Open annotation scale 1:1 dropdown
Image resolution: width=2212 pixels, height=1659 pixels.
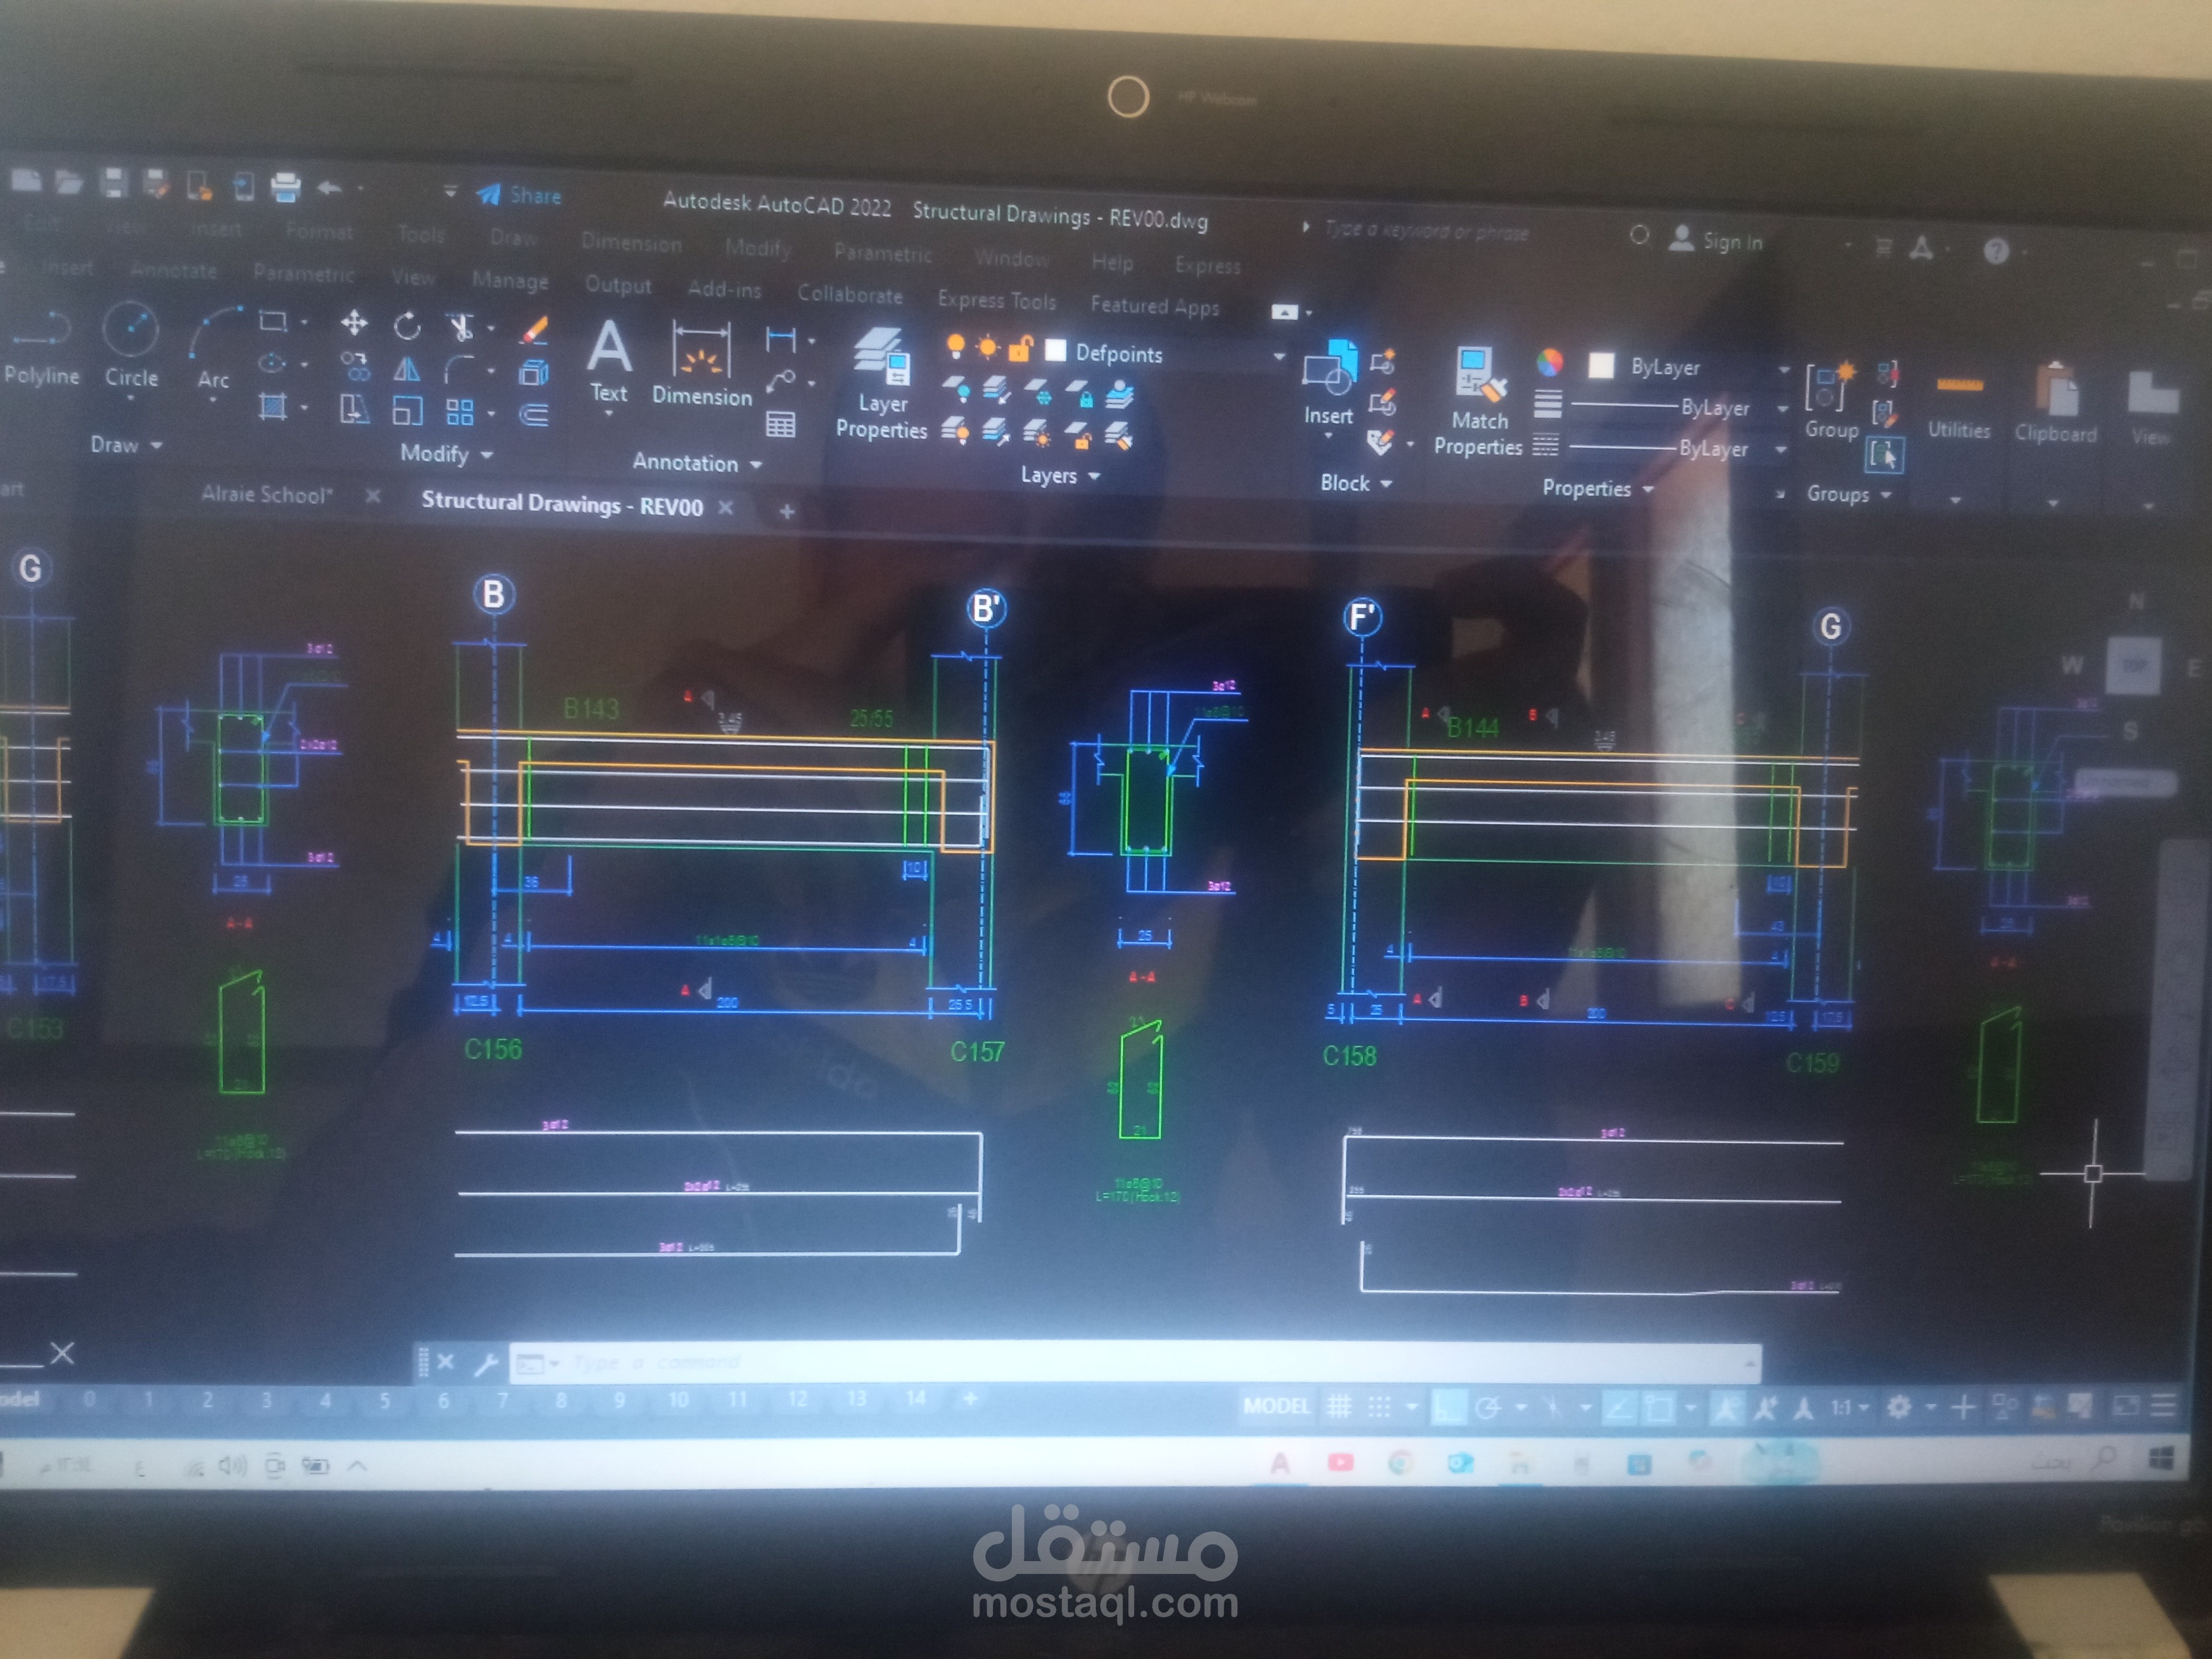(1850, 1408)
